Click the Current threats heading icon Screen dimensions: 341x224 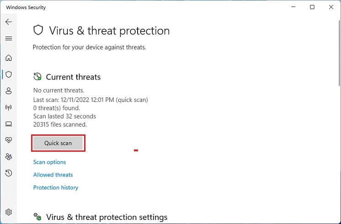(x=38, y=77)
